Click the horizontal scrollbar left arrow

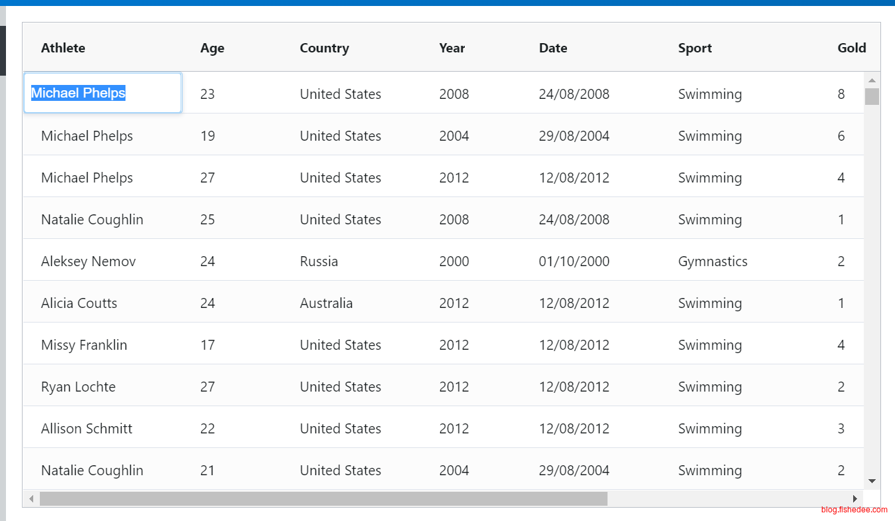pyautogui.click(x=31, y=498)
